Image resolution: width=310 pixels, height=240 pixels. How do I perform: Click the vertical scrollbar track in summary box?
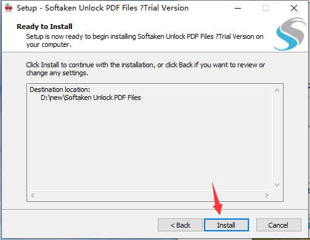pyautogui.click(x=277, y=138)
